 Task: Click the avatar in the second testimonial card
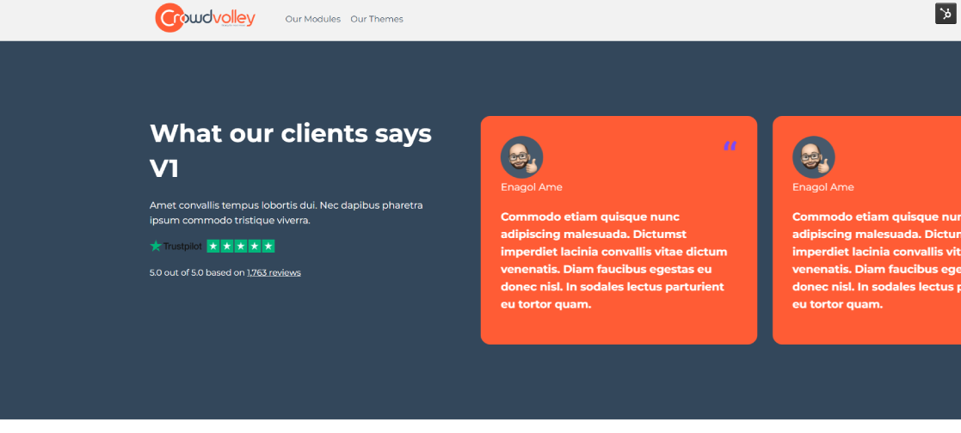(x=813, y=157)
